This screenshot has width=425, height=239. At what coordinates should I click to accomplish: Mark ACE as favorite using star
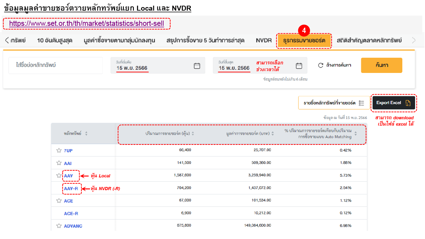point(59,201)
